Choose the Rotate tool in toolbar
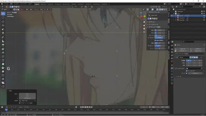 (x=3, y=25)
